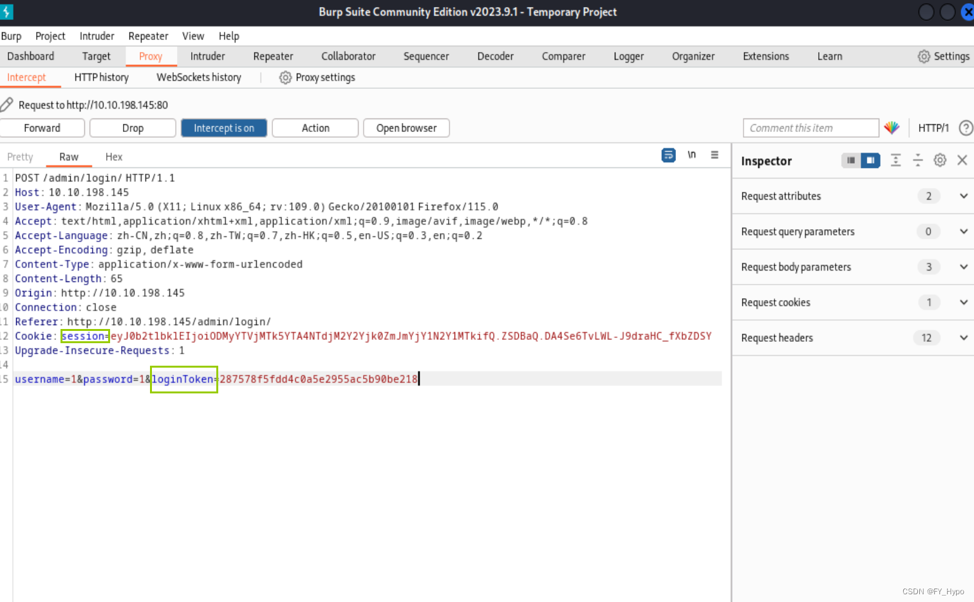This screenshot has width=974, height=602.
Task: Click the Comment this item field
Action: click(x=811, y=128)
